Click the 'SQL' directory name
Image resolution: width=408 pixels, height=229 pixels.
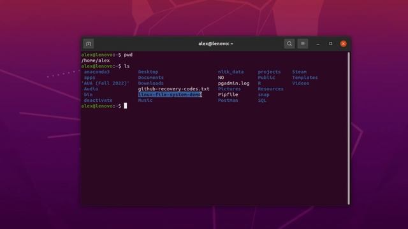click(262, 101)
